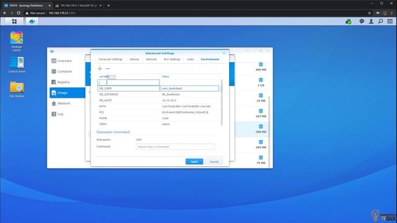Reload the browser page
Screen dimensions: 397x223
[x=19, y=13]
